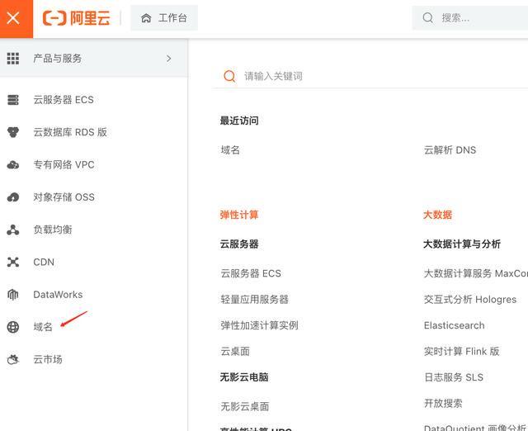Click the RDS database icon
Viewport: 528px width, 431px height.
tap(13, 132)
